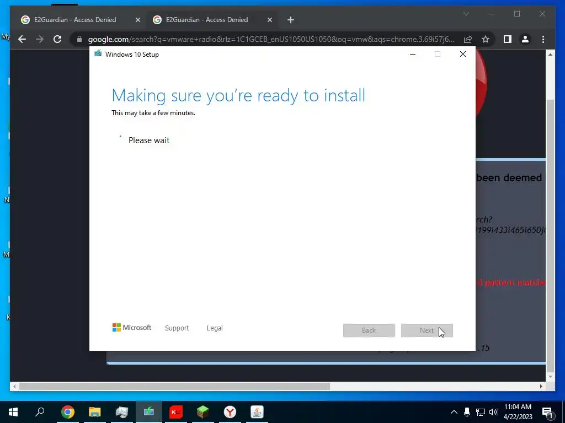The image size is (565, 423).
Task: Go back in the Chrome browser
Action: (22, 39)
